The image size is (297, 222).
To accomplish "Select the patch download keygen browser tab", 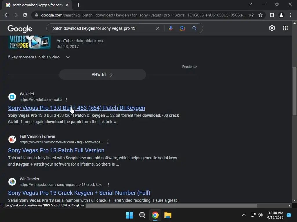I will (37, 5).
